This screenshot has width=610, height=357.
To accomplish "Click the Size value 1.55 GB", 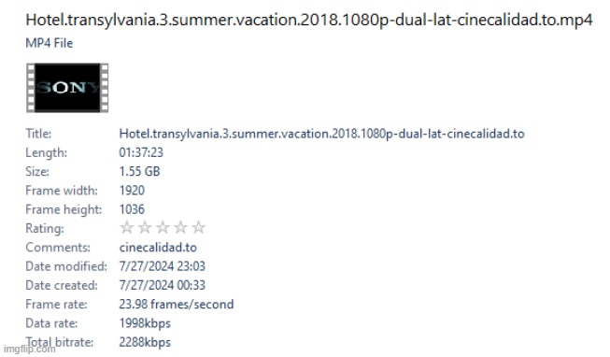I will tap(139, 171).
